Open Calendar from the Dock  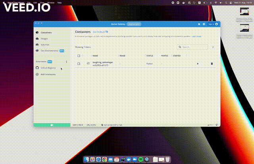point(116,160)
